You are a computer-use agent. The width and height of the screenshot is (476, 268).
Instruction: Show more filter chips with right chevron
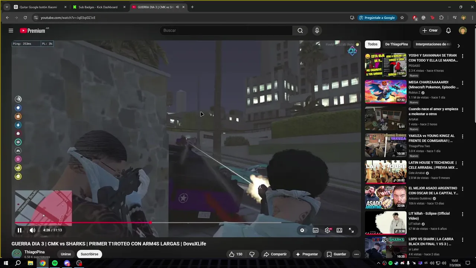[x=459, y=46]
